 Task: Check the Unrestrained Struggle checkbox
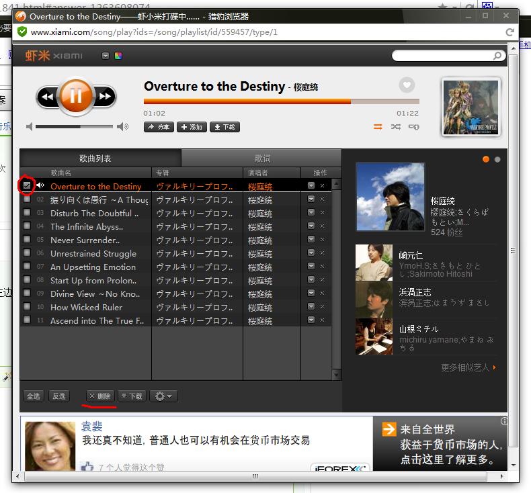tap(27, 253)
